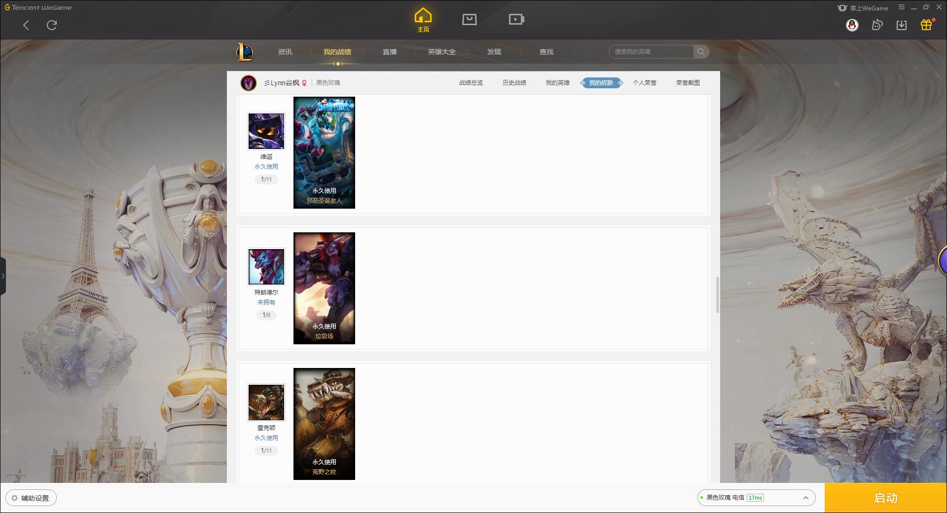Click the skin list vertical scrollbar
This screenshot has width=947, height=513.
[x=718, y=295]
